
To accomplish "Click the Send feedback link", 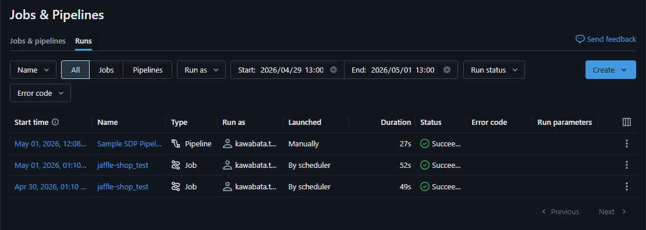I will (x=606, y=39).
